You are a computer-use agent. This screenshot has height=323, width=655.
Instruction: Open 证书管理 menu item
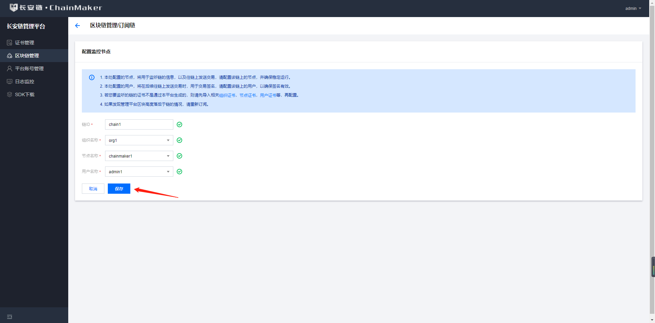point(34,43)
